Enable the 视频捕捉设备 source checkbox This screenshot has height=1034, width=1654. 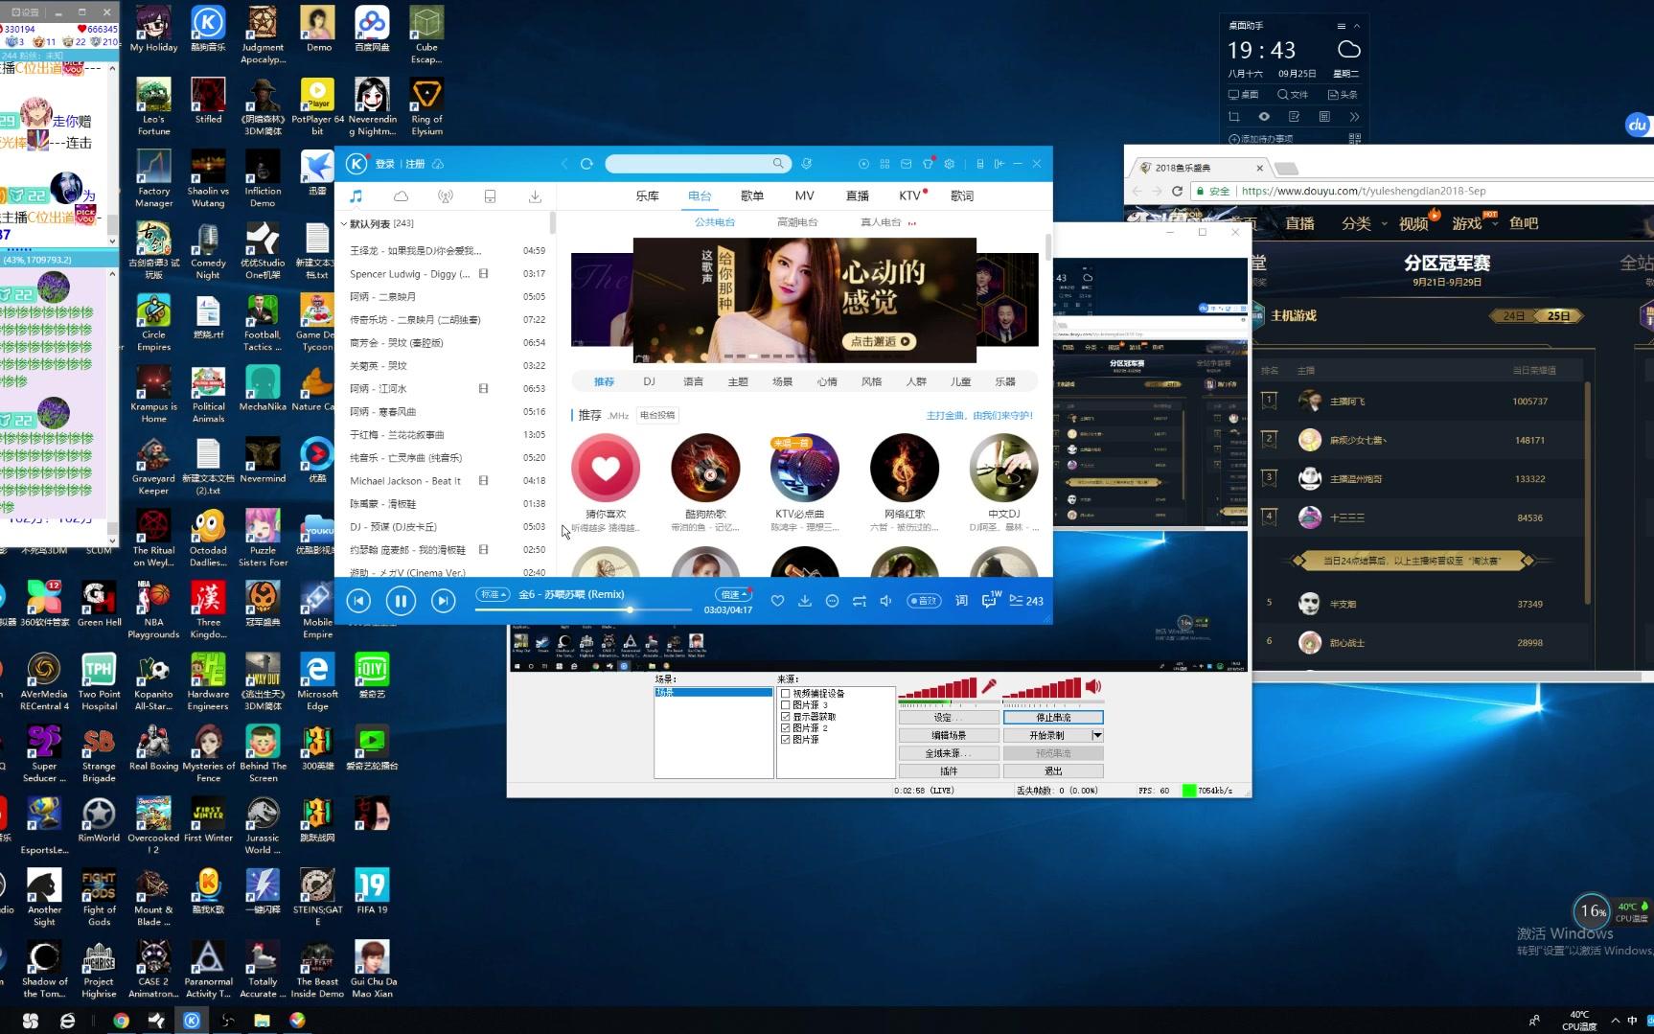point(786,693)
